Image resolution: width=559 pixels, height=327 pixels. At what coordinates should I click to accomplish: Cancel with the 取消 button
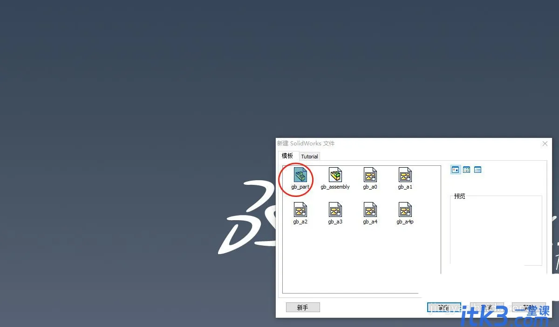487,307
